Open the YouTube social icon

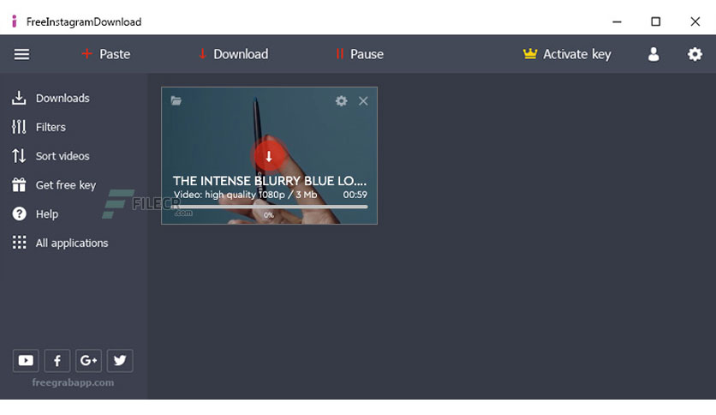26,361
